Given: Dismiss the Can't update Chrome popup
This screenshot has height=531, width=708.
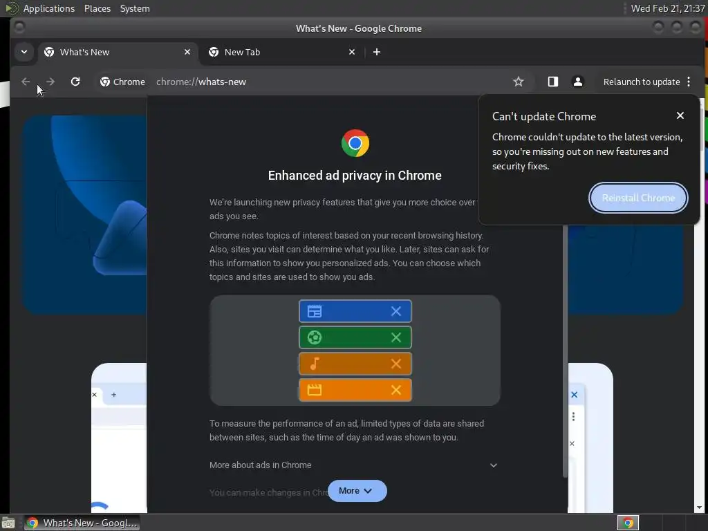Looking at the screenshot, I should tap(680, 115).
